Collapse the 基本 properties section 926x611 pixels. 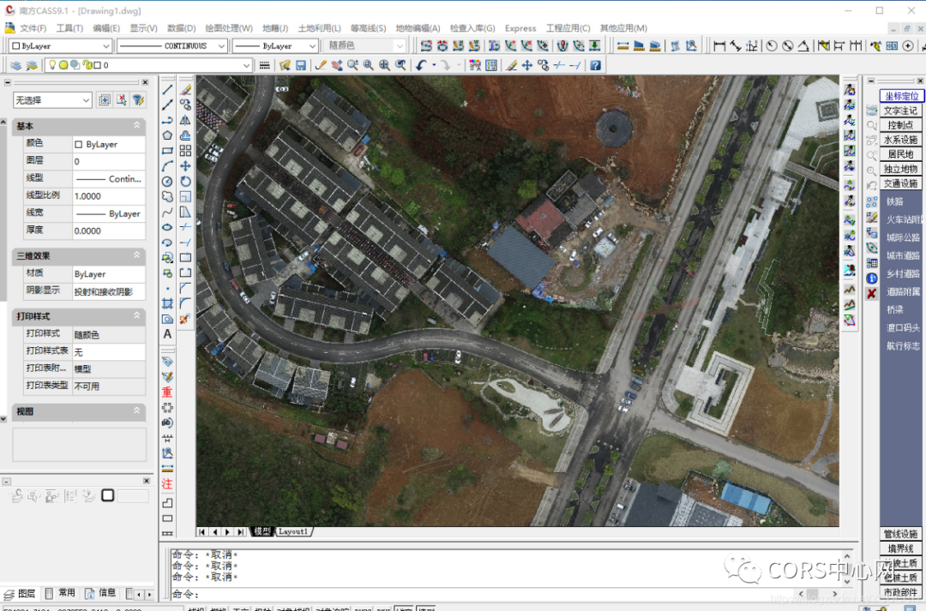[x=136, y=125]
